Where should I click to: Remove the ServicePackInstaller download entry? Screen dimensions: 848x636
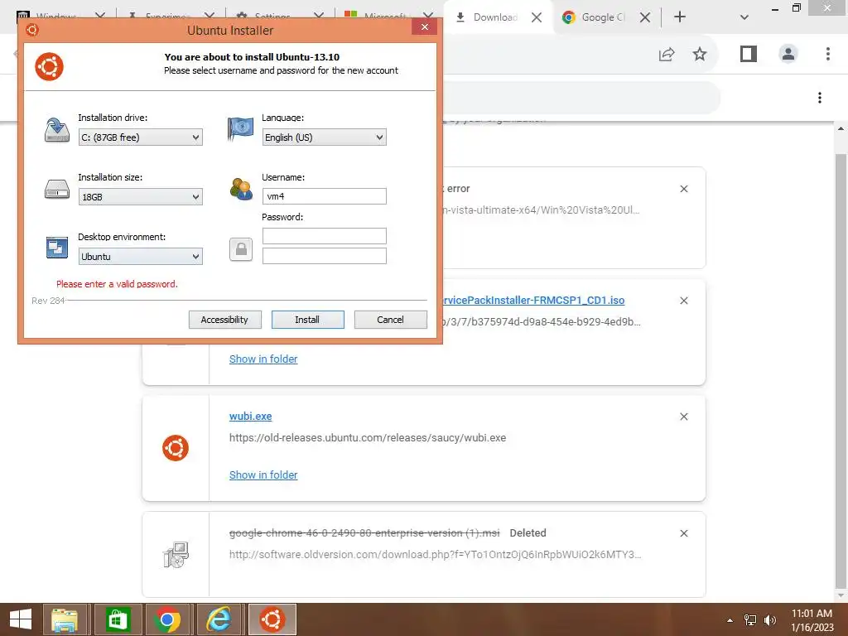click(x=684, y=300)
